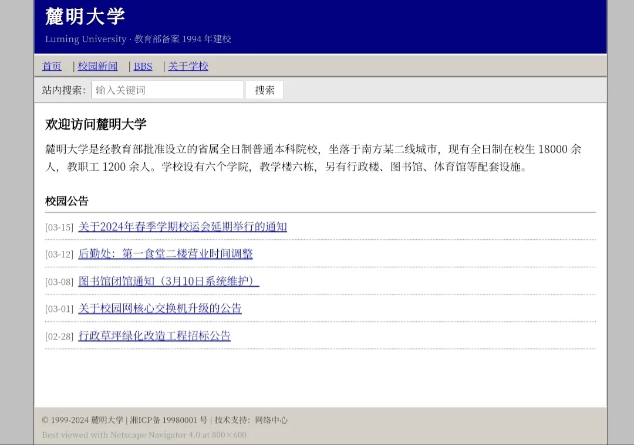This screenshot has width=634, height=445.
Task: Select the 欢迎访问麓明大学 heading
Action: [96, 124]
